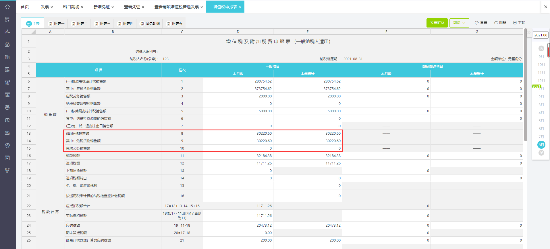The height and width of the screenshot is (249, 550).
Task: Switch to the 减免明细 sheet tab
Action: click(x=150, y=24)
